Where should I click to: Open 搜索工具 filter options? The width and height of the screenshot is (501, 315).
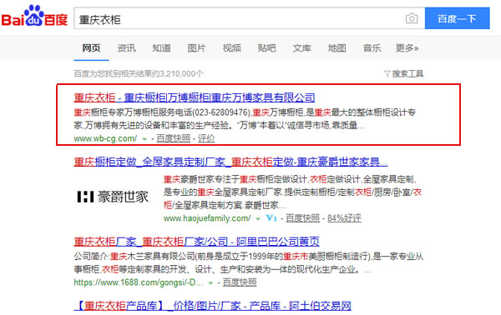(404, 74)
